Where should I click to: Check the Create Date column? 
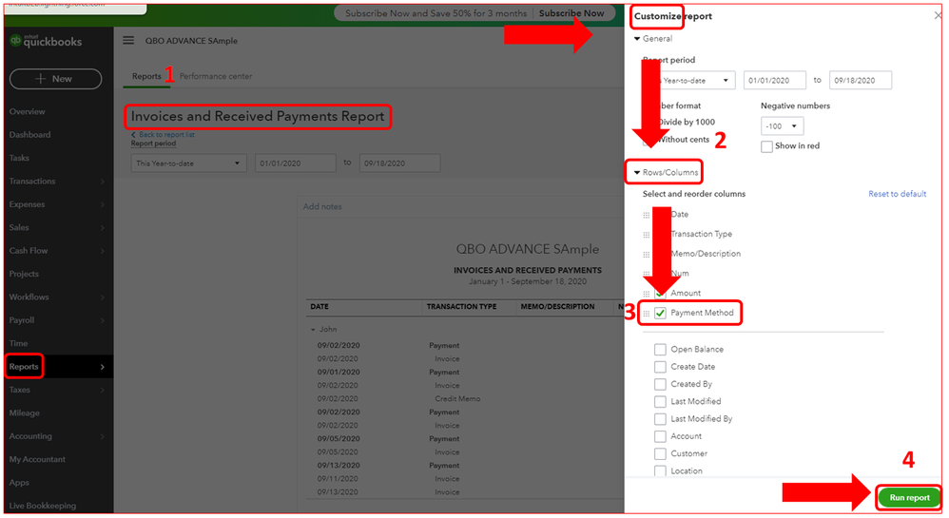[660, 367]
